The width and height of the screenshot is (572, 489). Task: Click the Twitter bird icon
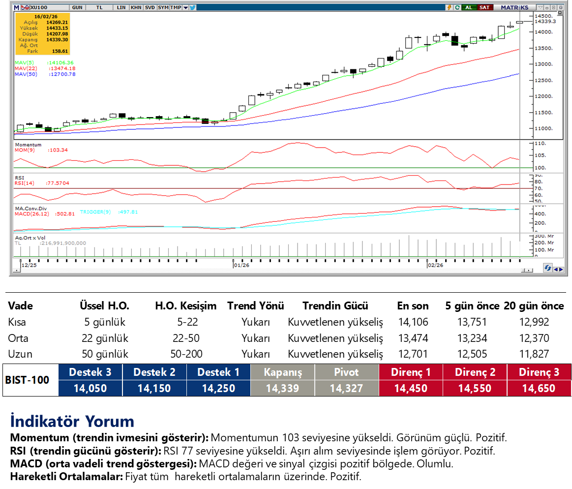(192, 7)
